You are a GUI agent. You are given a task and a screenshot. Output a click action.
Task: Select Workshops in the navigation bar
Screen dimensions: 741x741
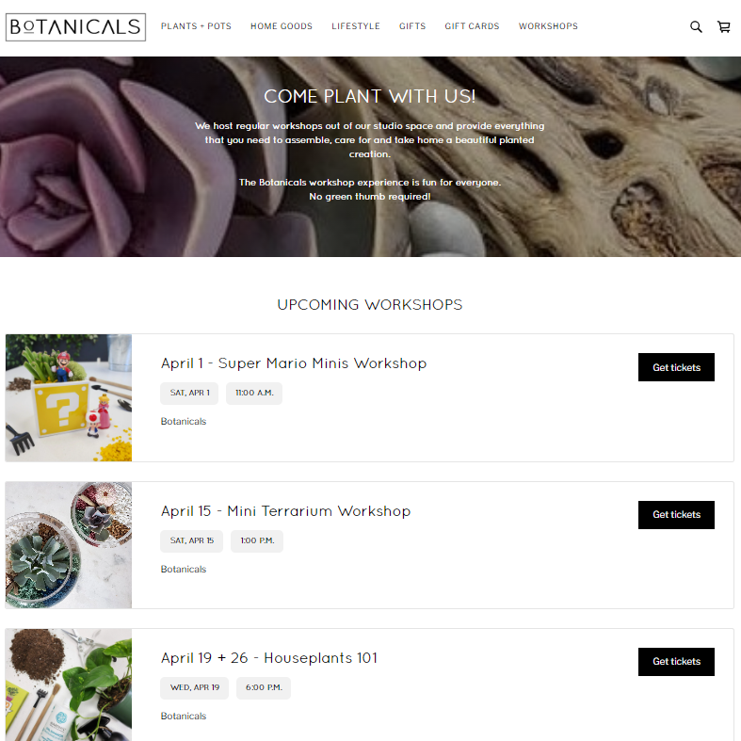point(548,26)
